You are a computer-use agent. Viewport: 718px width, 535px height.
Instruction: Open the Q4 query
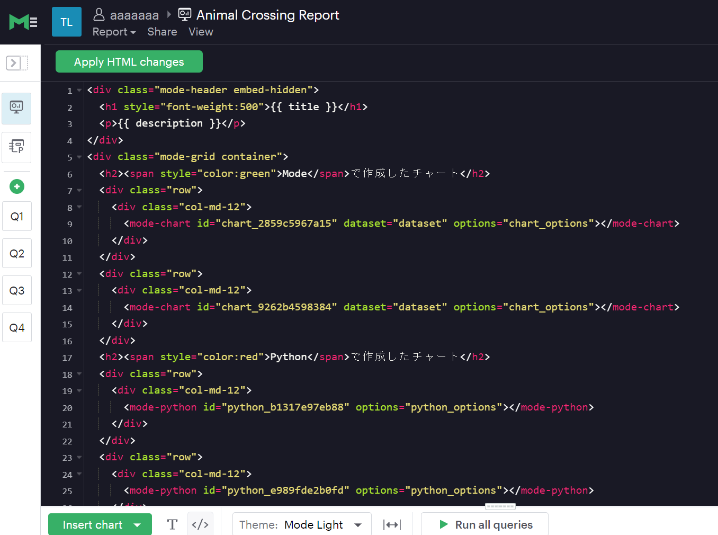pos(17,327)
